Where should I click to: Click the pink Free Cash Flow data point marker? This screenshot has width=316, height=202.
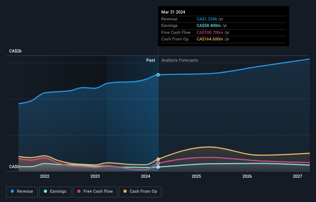(x=158, y=163)
